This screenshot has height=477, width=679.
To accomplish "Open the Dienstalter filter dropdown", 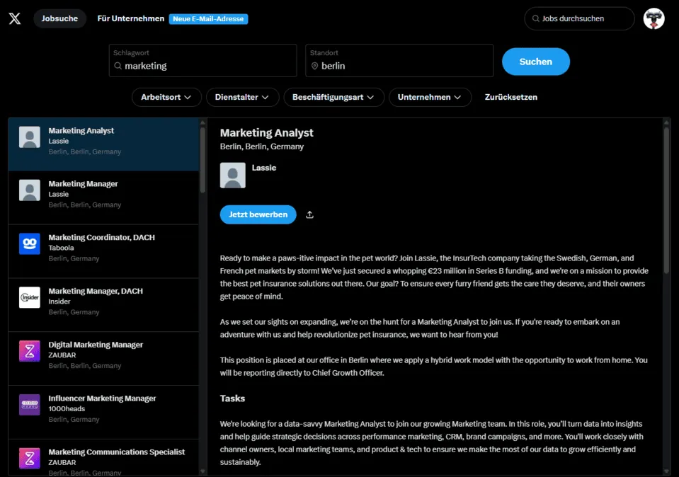I will (242, 97).
